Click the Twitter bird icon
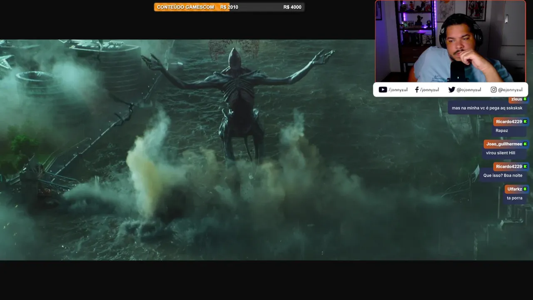533x300 pixels. pyautogui.click(x=451, y=90)
